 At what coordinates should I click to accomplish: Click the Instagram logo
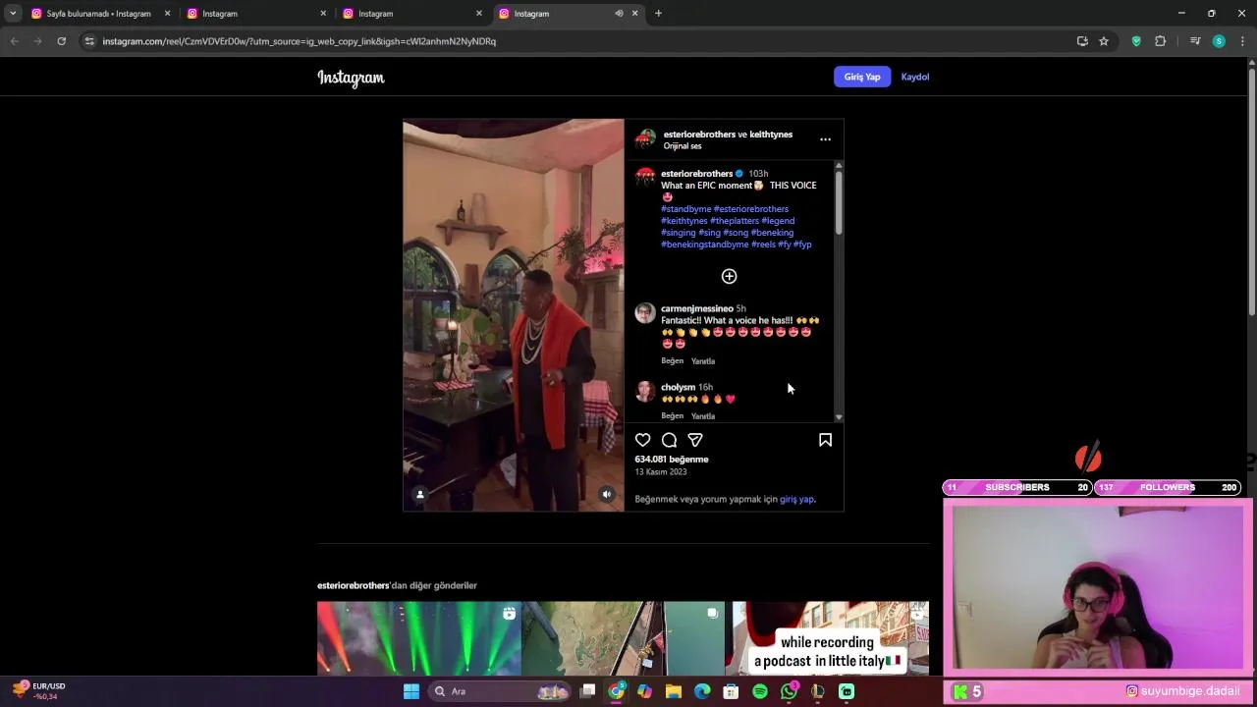[x=351, y=78]
